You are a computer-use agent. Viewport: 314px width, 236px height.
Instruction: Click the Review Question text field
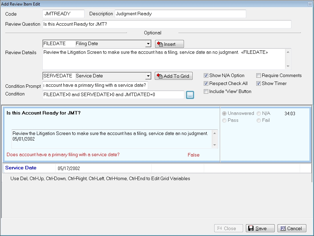[x=166, y=24]
